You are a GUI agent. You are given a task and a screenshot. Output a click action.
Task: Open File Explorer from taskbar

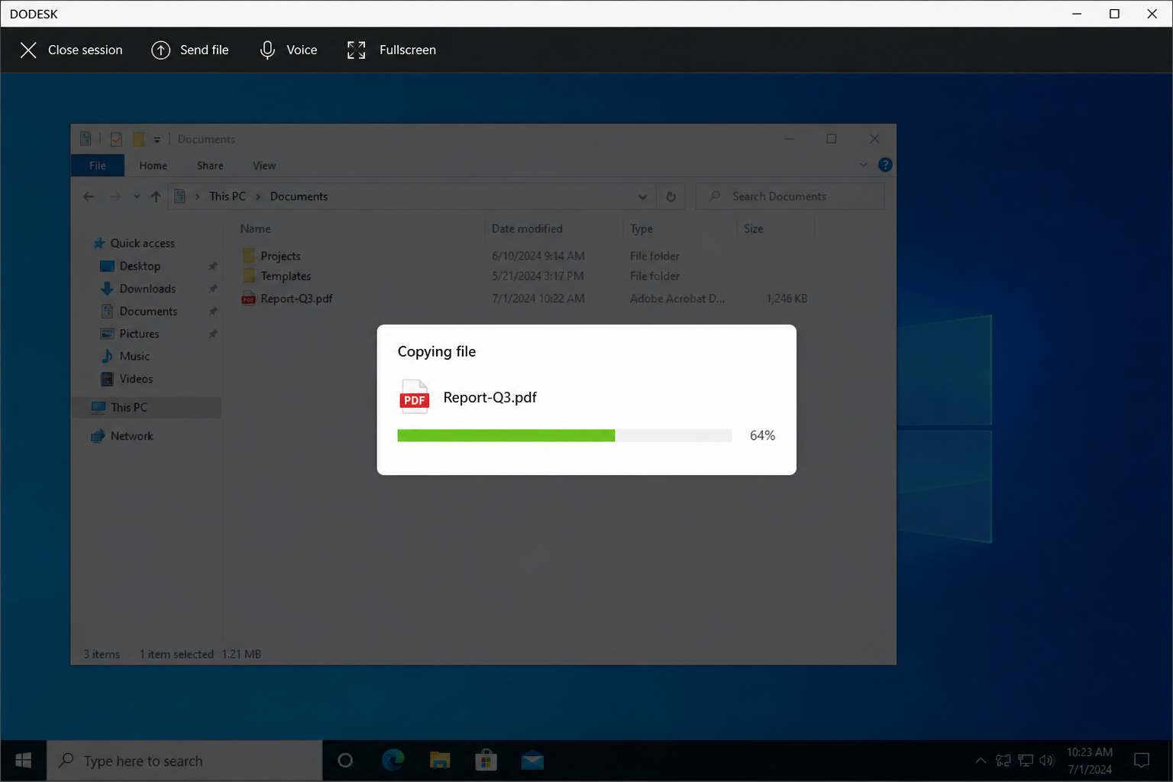440,761
